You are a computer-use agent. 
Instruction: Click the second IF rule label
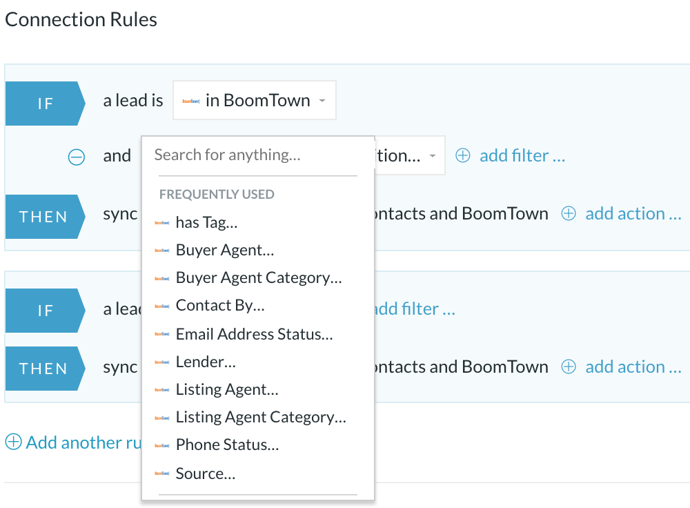click(x=46, y=311)
